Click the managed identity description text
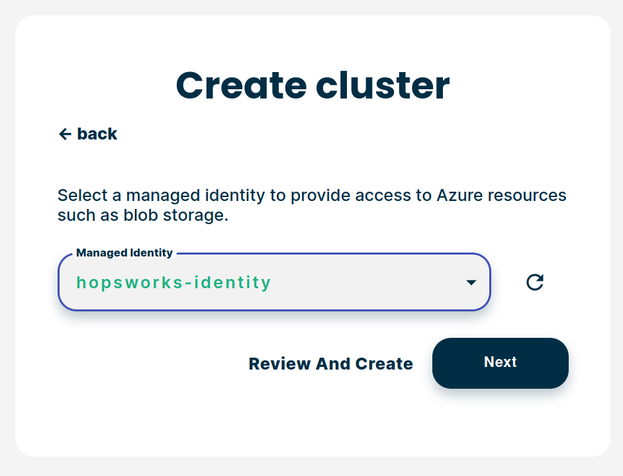The image size is (623, 476). tap(311, 206)
